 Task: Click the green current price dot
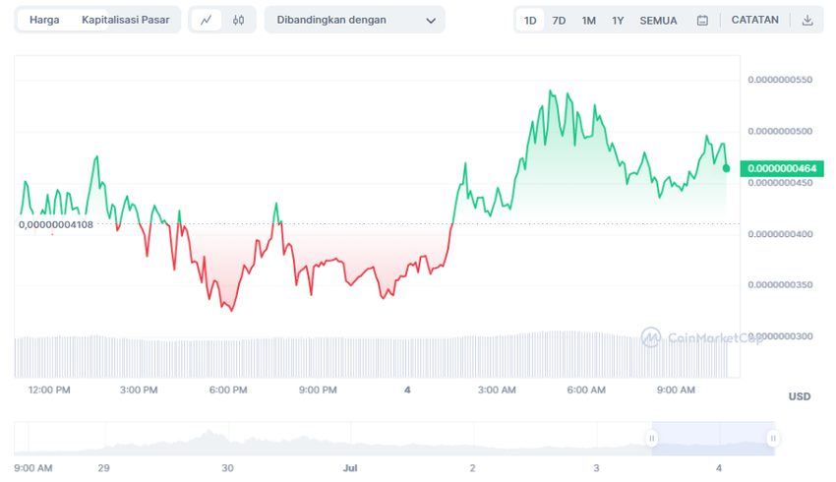727,168
